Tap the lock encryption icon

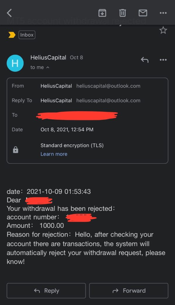15,150
